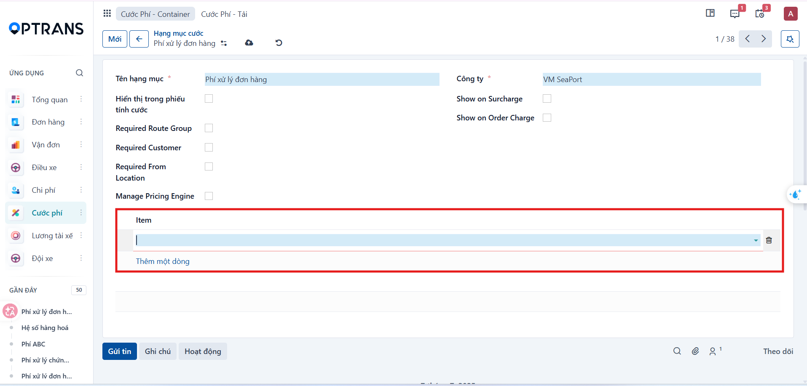
Task: Check the Required Customer checkbox
Action: (x=209, y=147)
